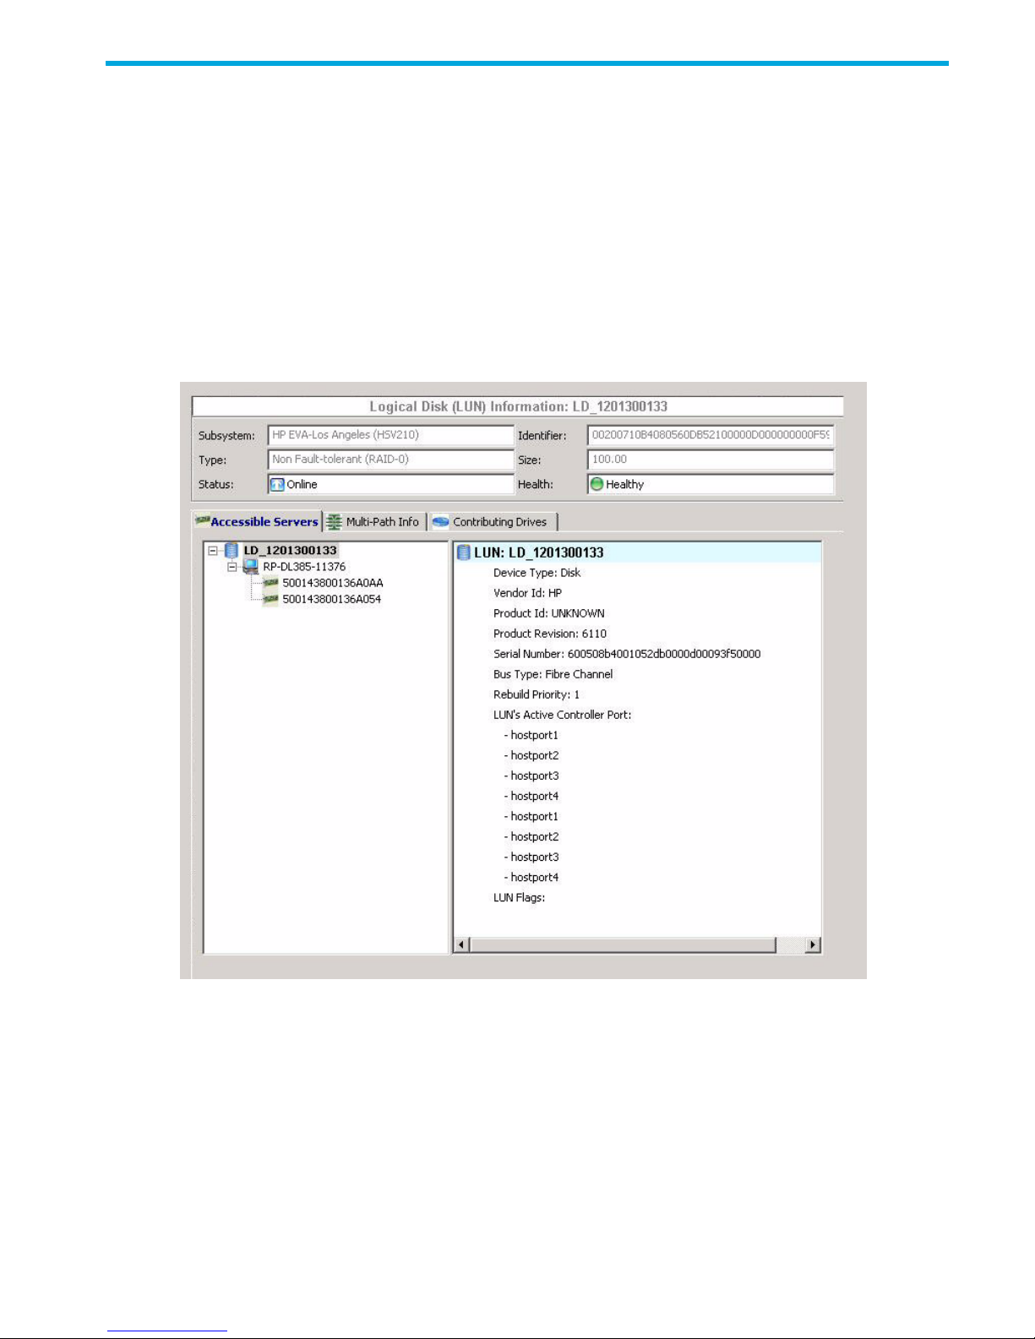This screenshot has height=1339, width=1035.
Task: Select the 500143800136A054 tree entry
Action: (x=331, y=599)
